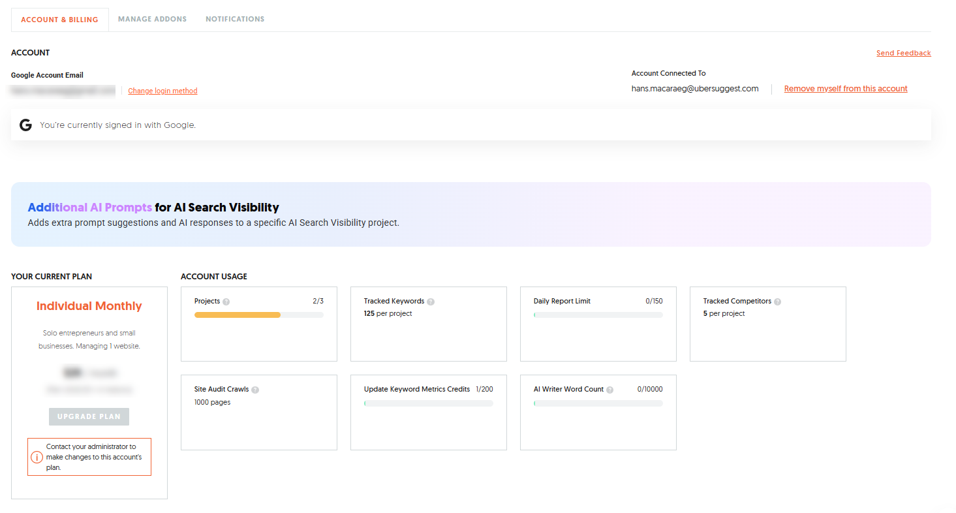This screenshot has width=956, height=513.
Task: Click the '5 per project' value
Action: point(724,313)
